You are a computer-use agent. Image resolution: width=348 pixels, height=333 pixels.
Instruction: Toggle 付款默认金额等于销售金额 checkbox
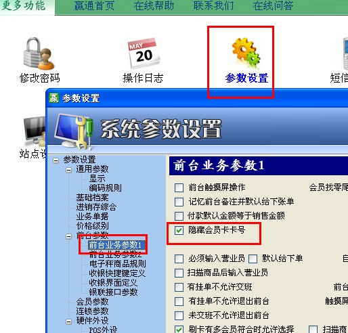(179, 216)
